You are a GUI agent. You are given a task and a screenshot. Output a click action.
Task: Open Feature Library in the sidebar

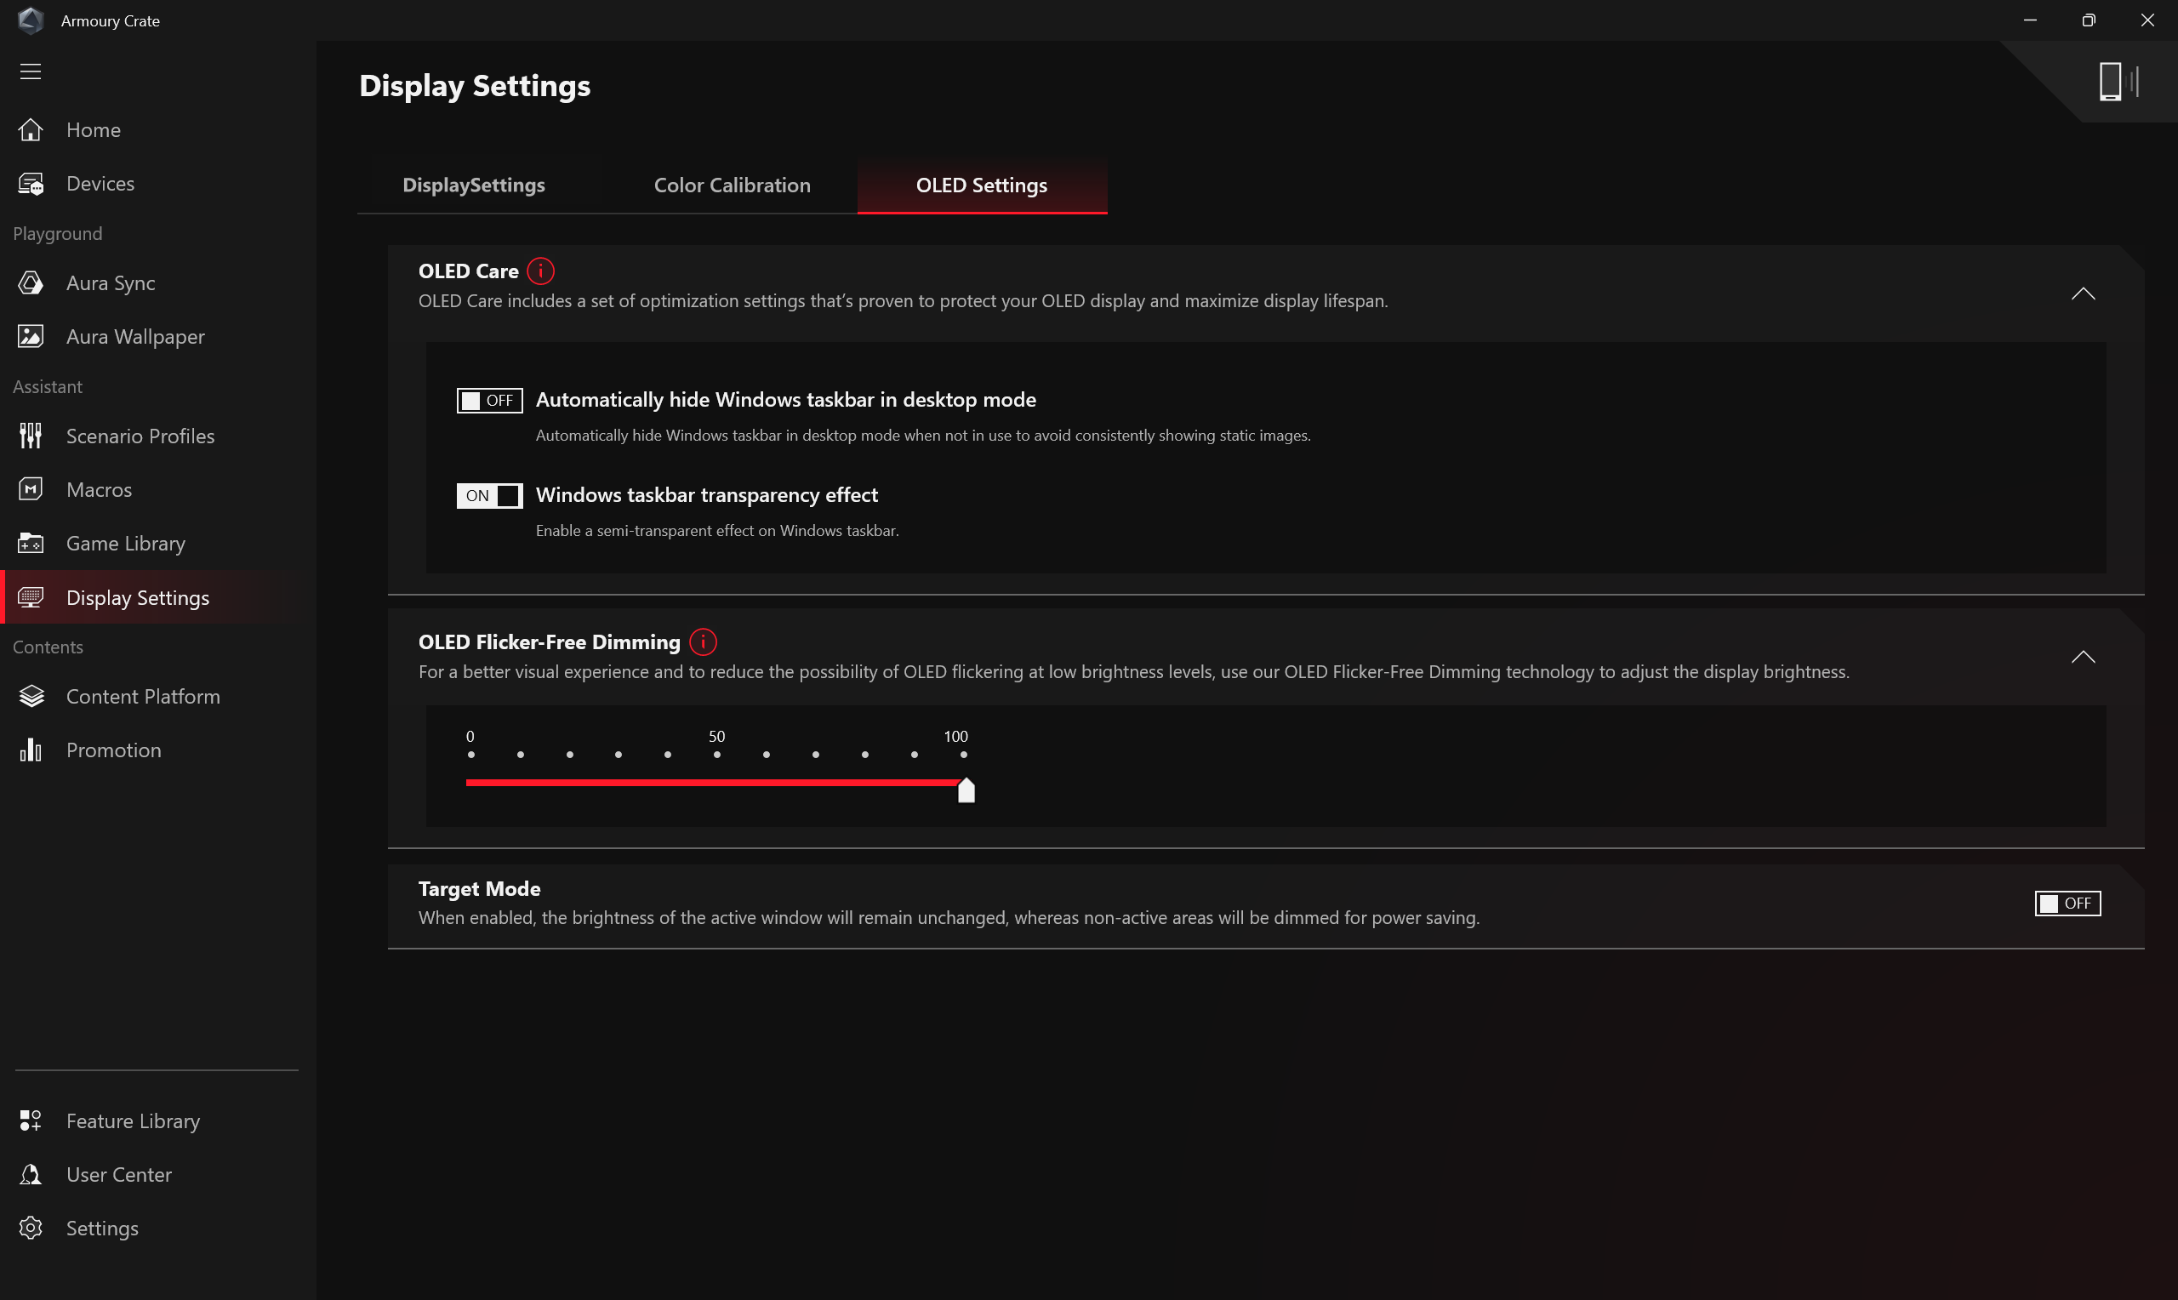point(132,1120)
